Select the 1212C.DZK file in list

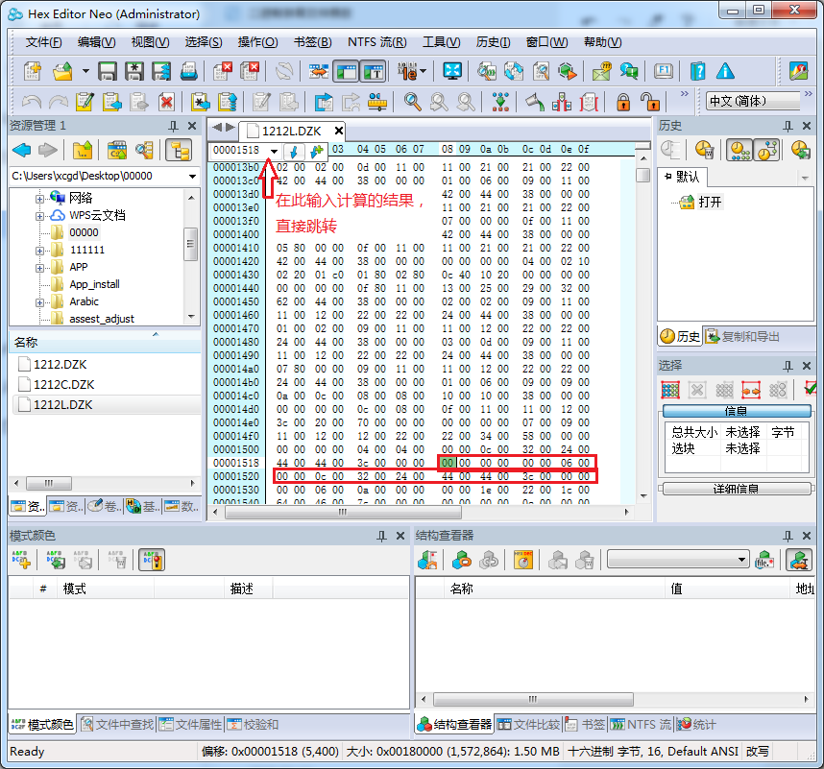click(x=63, y=384)
